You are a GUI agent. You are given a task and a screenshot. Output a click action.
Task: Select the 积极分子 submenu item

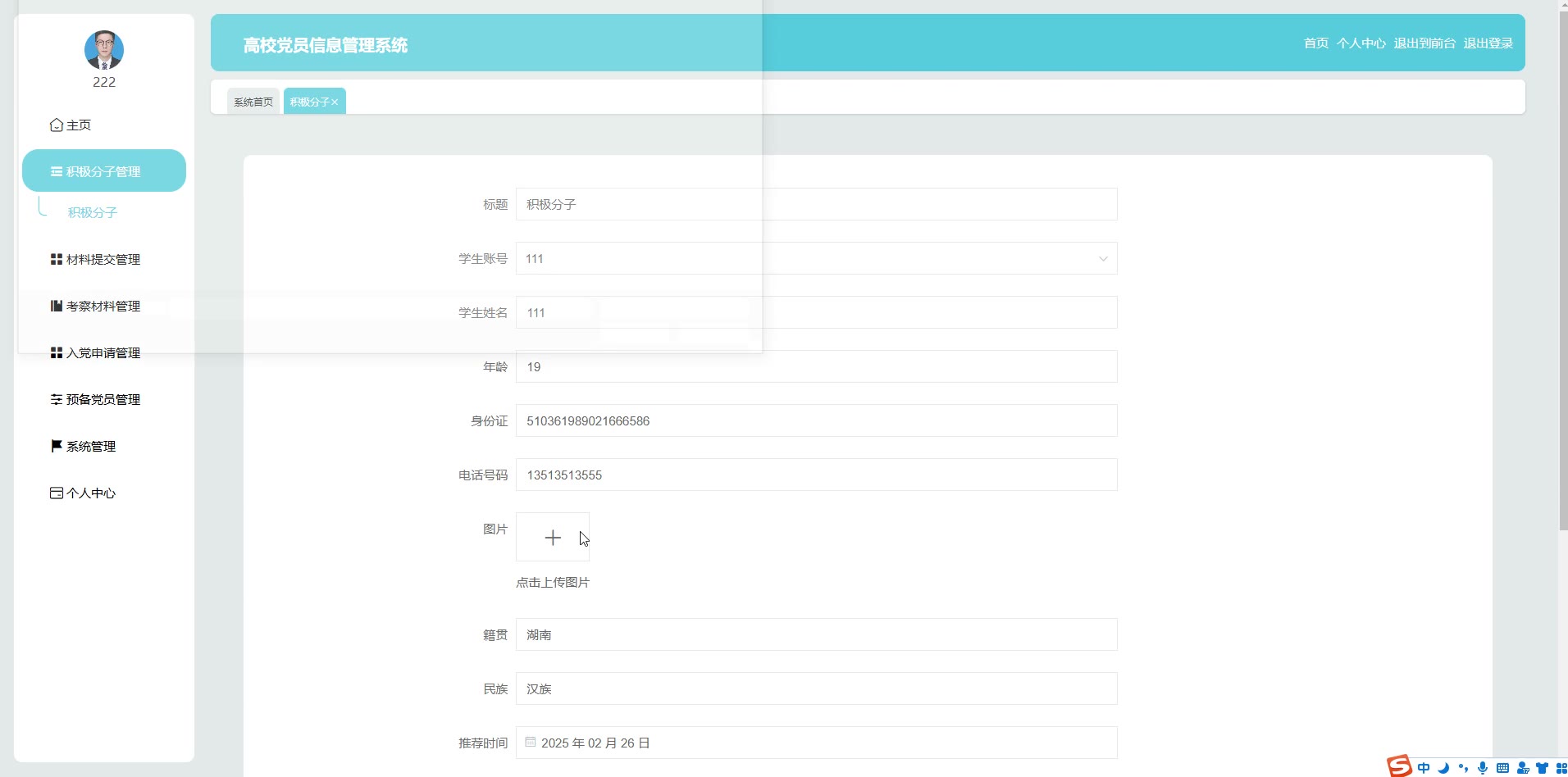[93, 212]
